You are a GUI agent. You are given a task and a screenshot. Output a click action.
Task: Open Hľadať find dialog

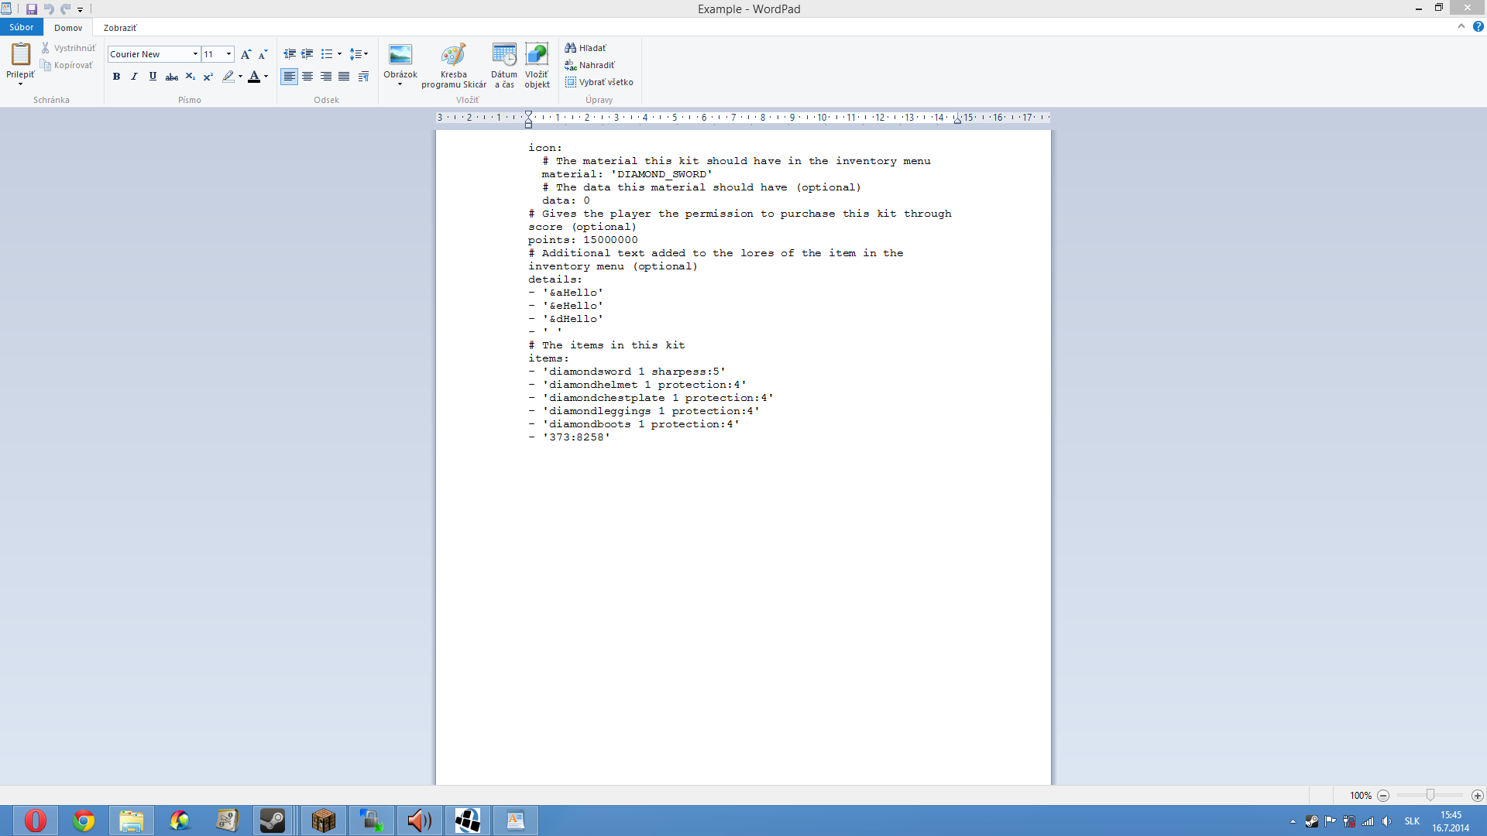[x=586, y=48]
